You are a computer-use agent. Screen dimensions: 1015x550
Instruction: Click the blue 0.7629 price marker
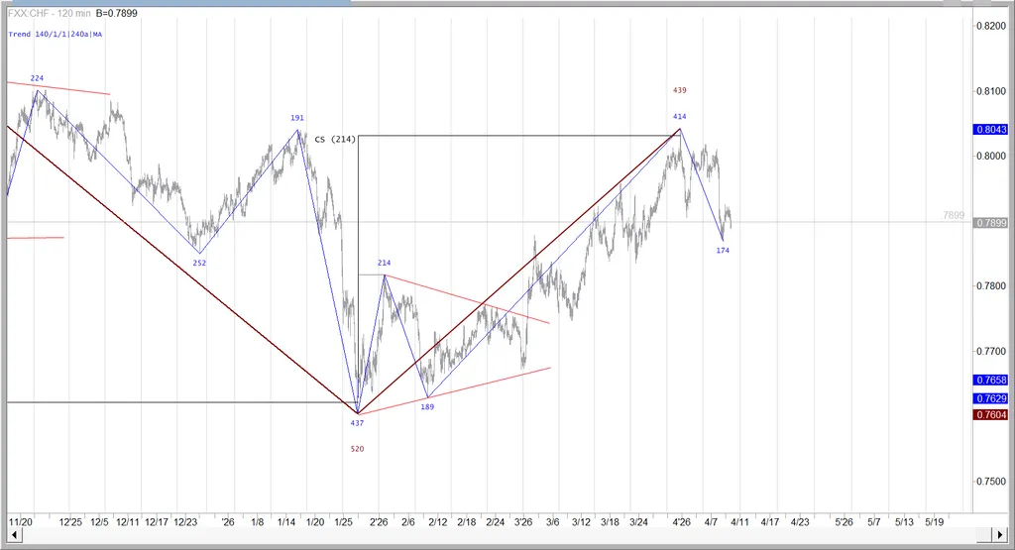[991, 398]
